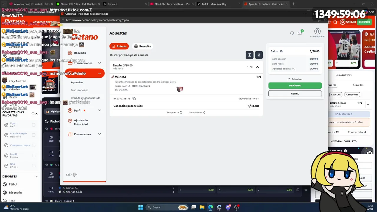Open the customer support headset icon

click(292, 33)
